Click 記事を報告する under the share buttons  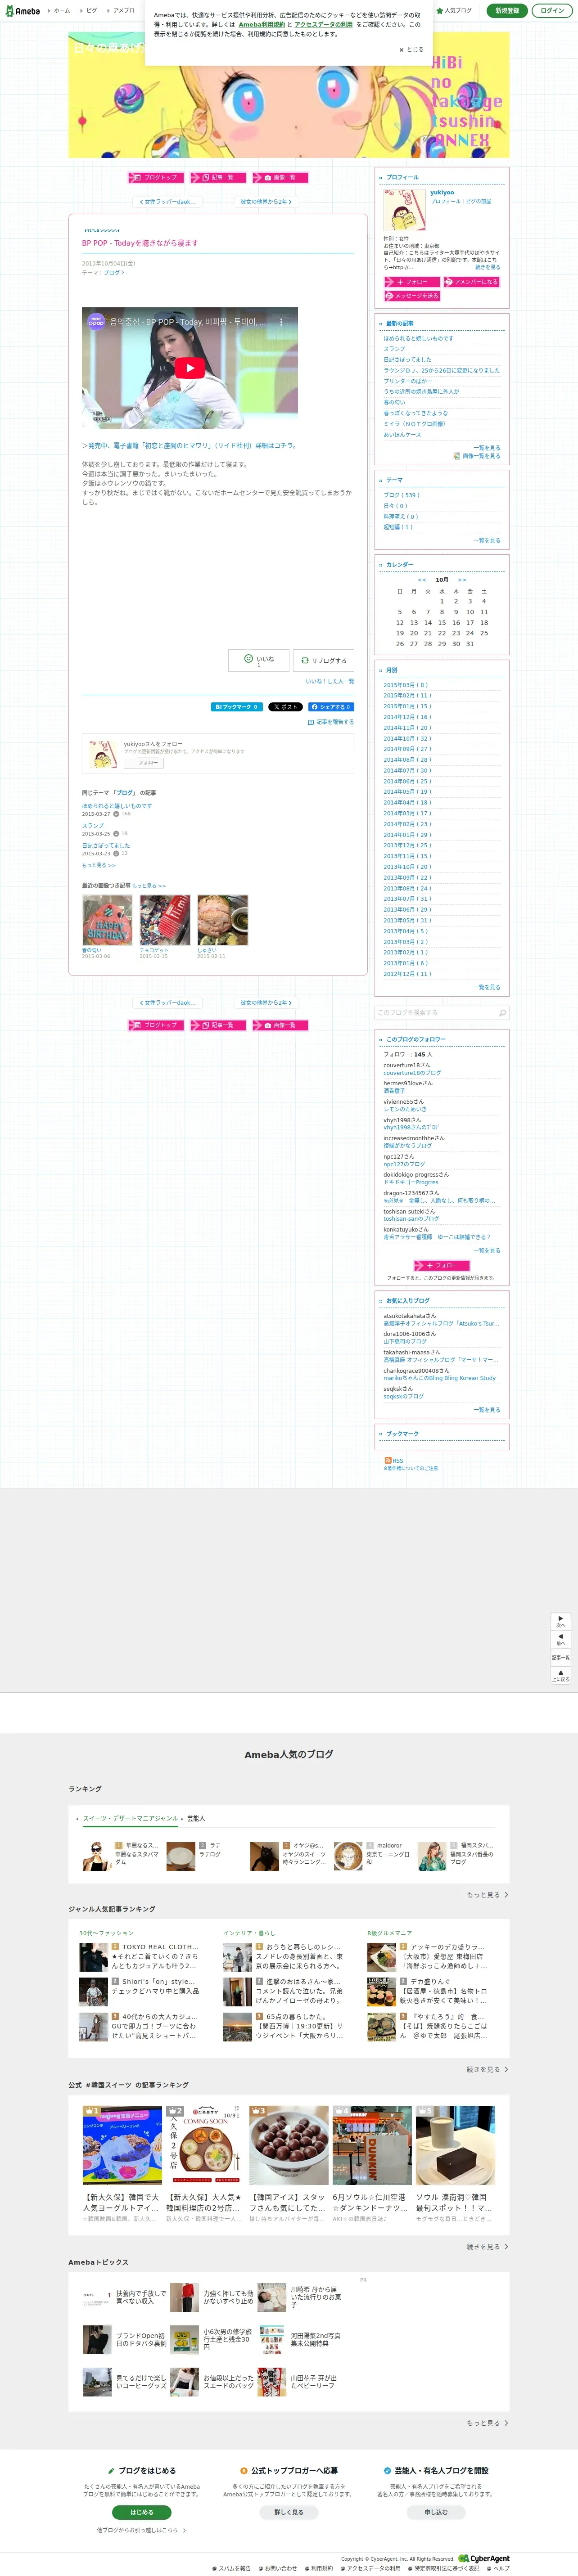click(331, 722)
